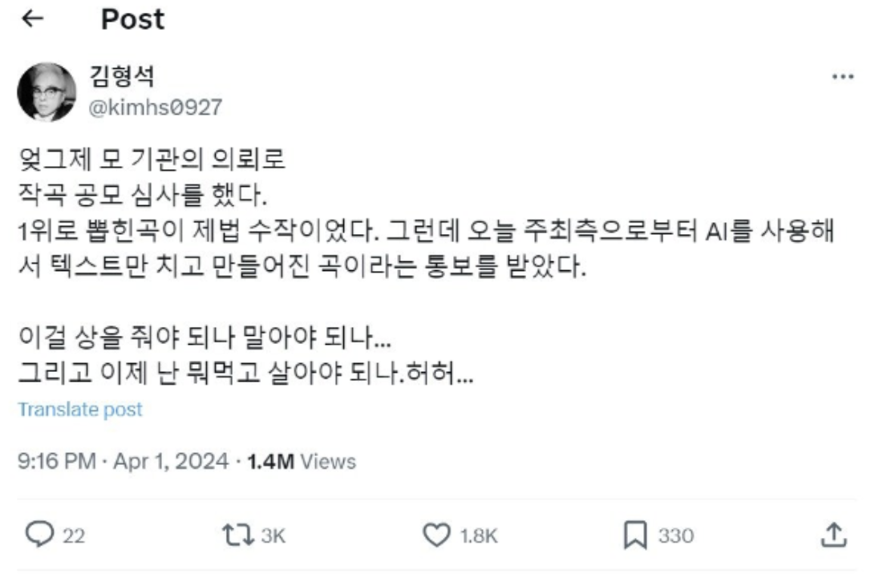This screenshot has width=871, height=574.
Task: Translate the post
Action: coord(80,408)
